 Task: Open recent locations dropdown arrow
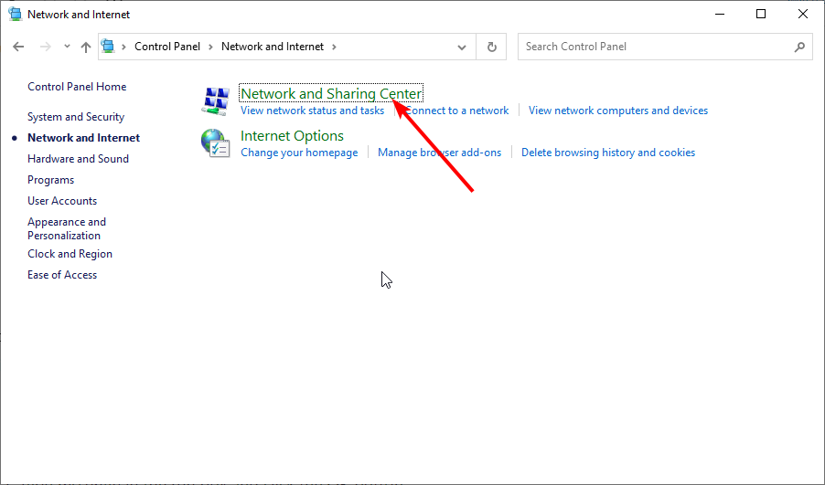(67, 47)
